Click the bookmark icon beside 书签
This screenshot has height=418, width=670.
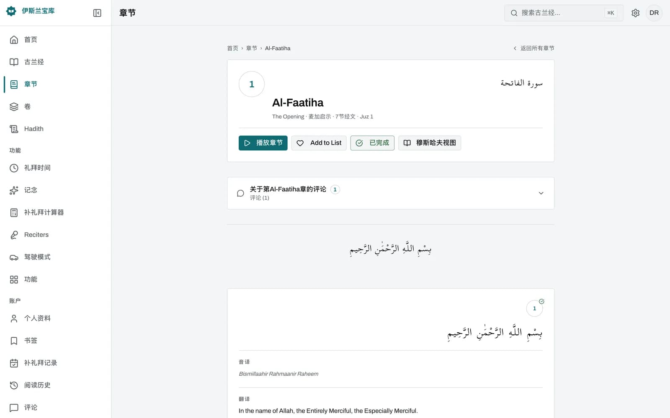(14, 341)
